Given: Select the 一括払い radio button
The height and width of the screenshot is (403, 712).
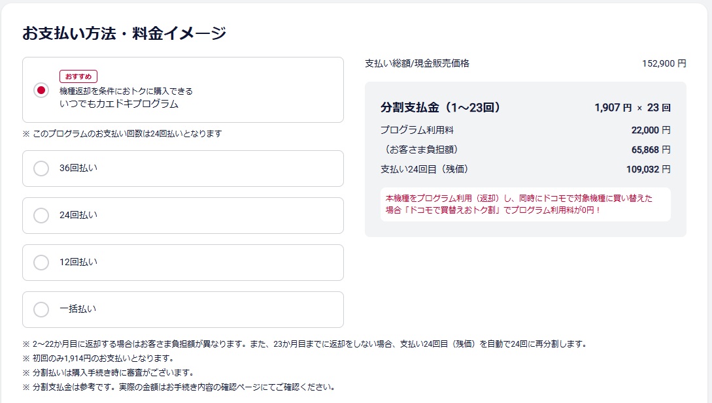Looking at the screenshot, I should tap(41, 310).
